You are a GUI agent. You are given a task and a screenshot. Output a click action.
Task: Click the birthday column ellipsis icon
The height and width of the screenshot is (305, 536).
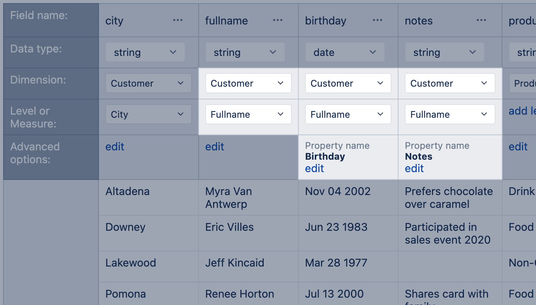(x=377, y=21)
